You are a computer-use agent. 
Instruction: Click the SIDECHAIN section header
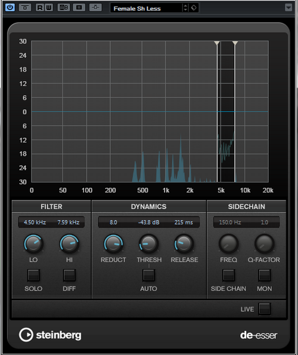[247, 206]
